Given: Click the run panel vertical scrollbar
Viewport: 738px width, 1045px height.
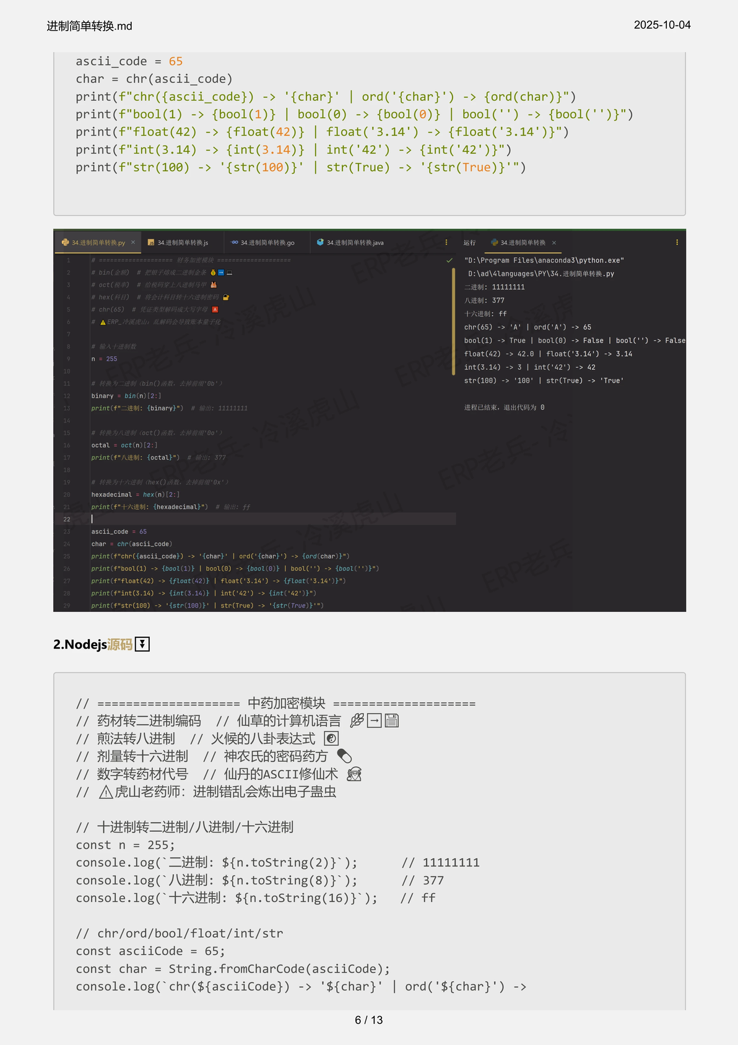Looking at the screenshot, I should pos(454,321).
